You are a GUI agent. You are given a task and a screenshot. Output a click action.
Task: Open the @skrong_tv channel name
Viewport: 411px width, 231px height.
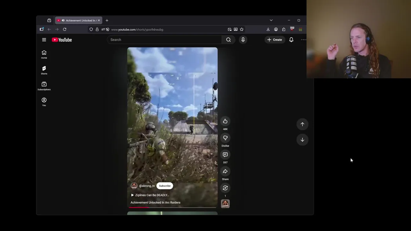point(147,186)
